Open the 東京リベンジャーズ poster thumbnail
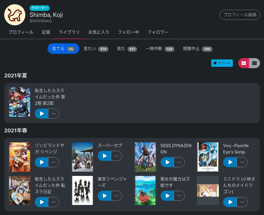 pyautogui.click(x=82, y=190)
